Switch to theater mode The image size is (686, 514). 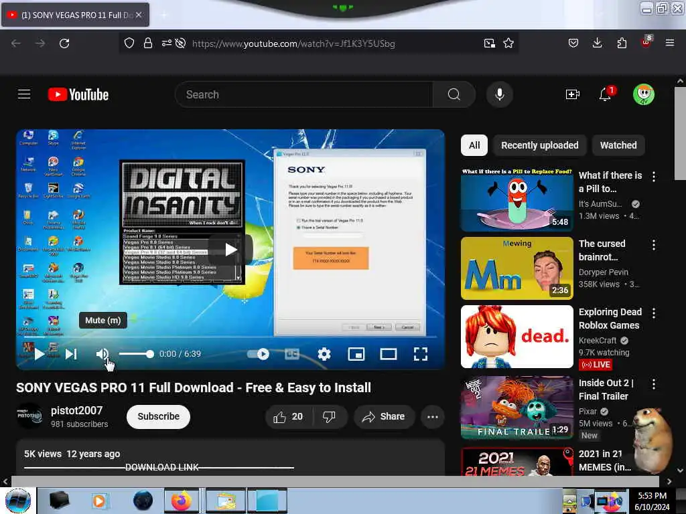[389, 354]
